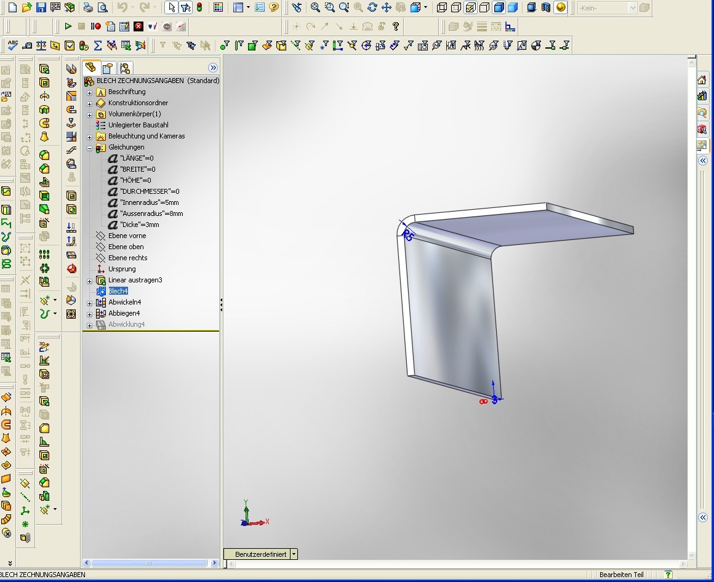714x582 pixels.
Task: Select the Ebene vorne plane
Action: (127, 236)
